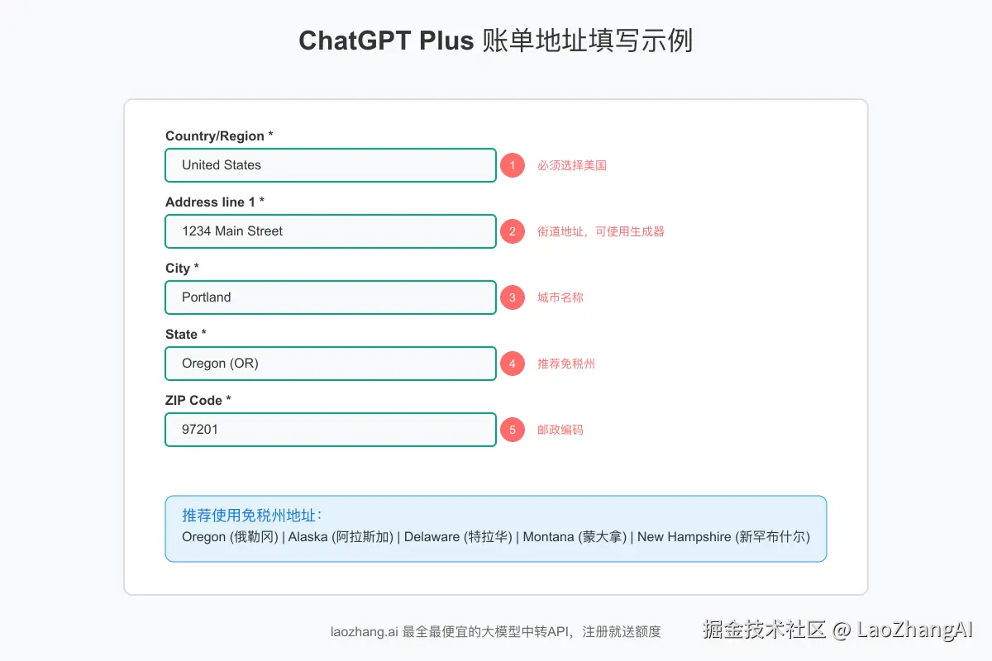Click the red number 5 badge
The width and height of the screenshot is (992, 661).
[513, 430]
